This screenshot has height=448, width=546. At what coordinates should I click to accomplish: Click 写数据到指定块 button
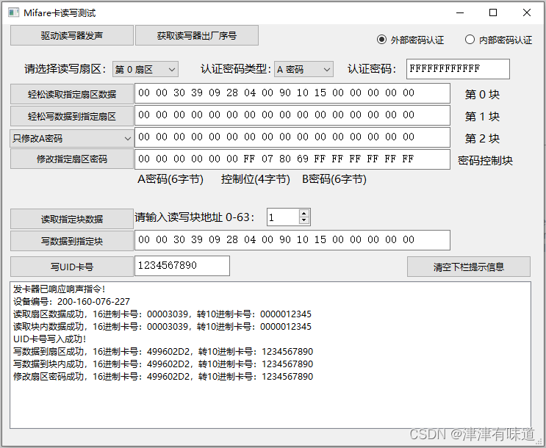pyautogui.click(x=72, y=241)
